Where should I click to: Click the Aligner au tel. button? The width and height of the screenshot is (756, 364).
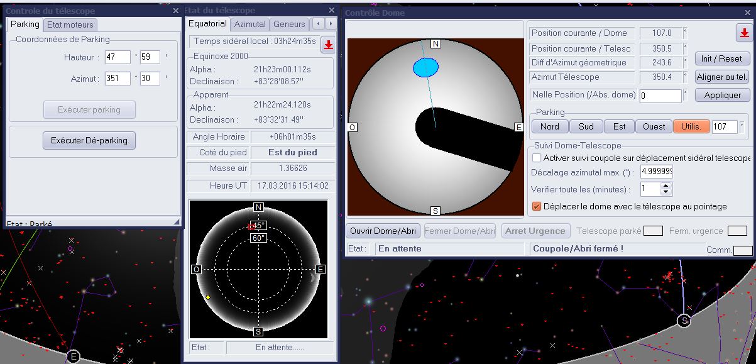722,77
